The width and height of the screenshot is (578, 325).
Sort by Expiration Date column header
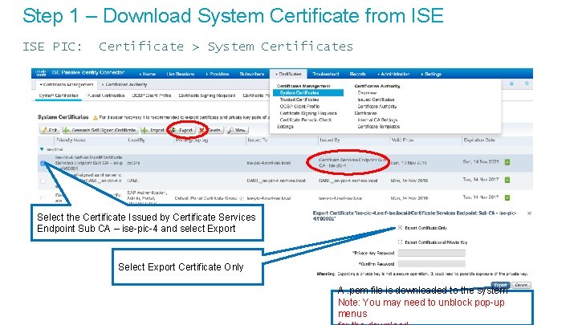(478, 140)
